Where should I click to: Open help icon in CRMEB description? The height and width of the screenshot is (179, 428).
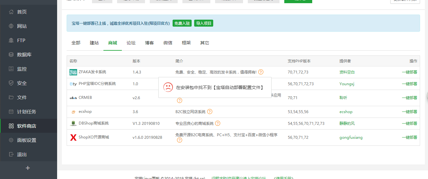[180, 101]
